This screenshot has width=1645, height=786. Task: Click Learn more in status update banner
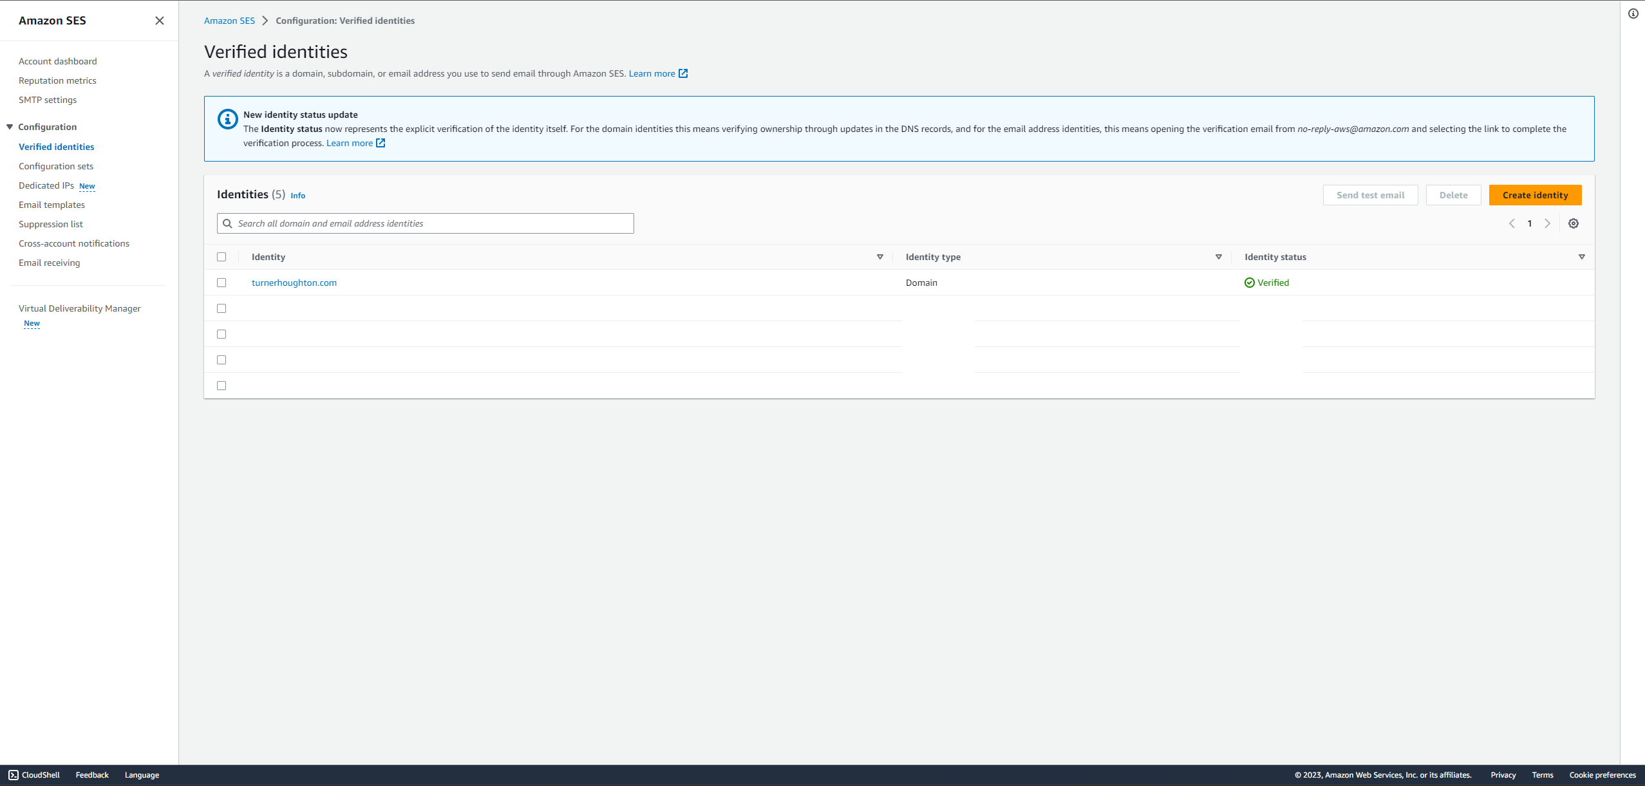point(350,143)
